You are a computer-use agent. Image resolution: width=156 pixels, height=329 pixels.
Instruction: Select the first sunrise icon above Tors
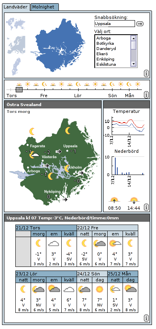[19, 84]
